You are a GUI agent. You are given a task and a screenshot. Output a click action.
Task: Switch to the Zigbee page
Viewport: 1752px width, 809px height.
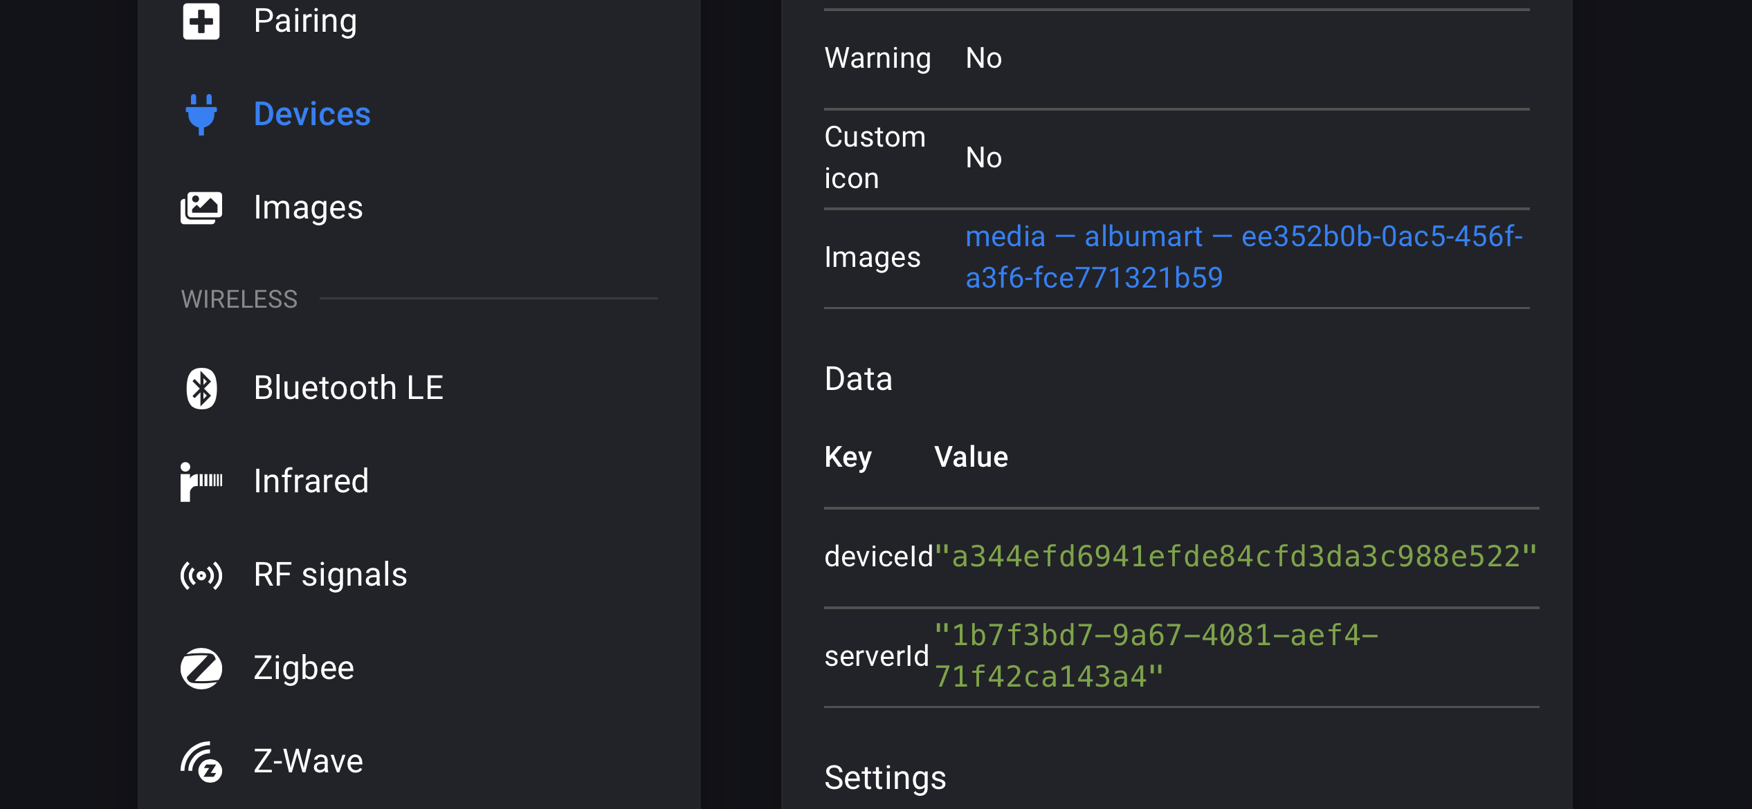[x=304, y=668]
